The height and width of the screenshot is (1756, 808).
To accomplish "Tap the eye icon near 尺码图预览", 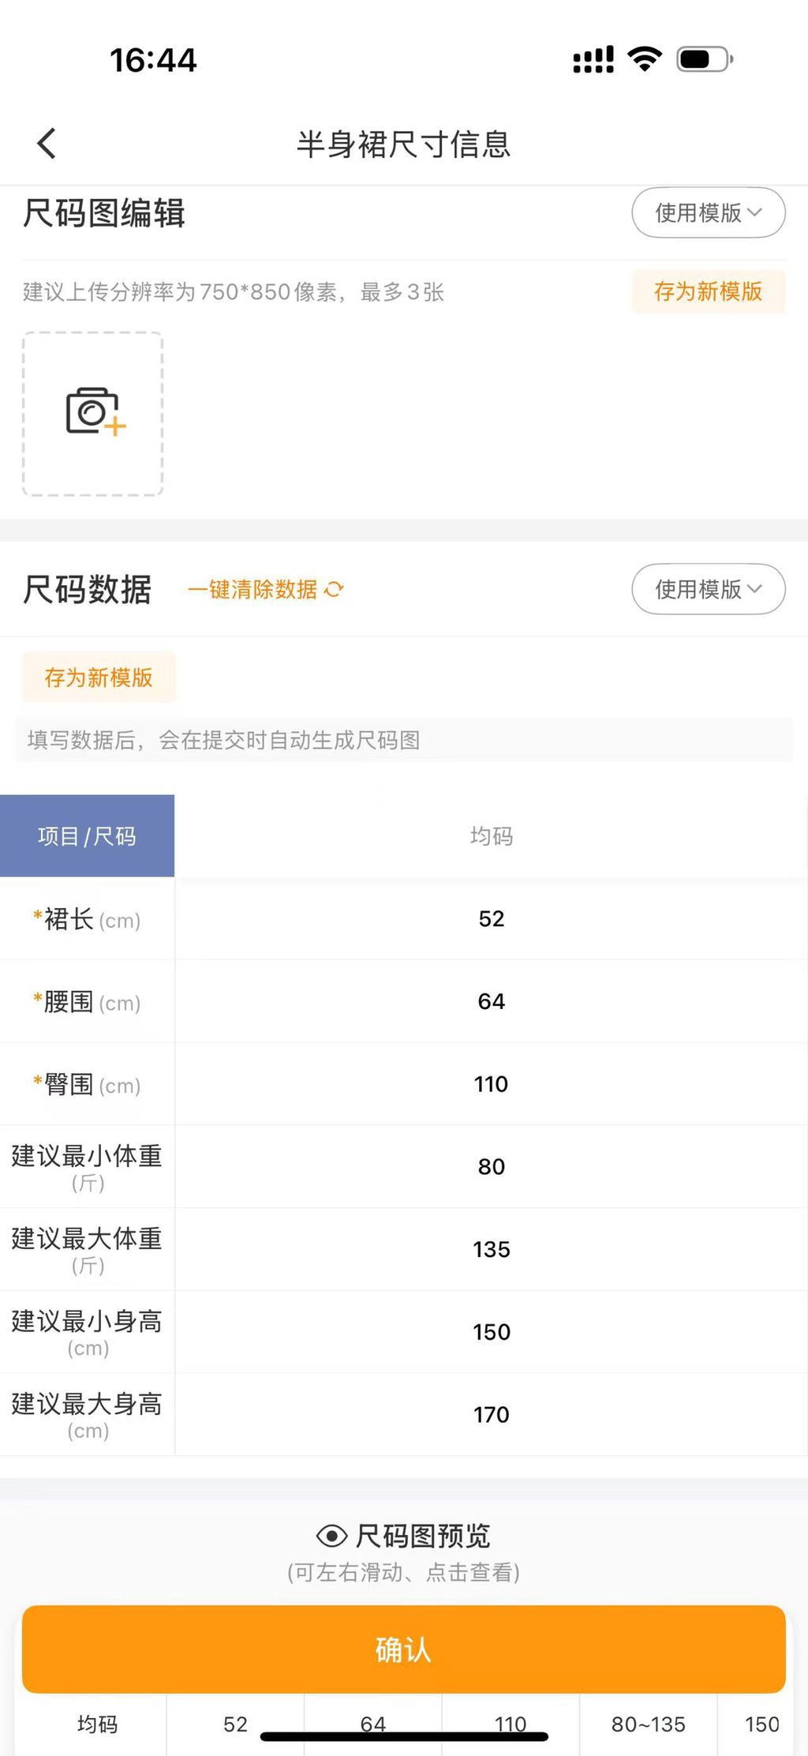I will pos(331,1536).
